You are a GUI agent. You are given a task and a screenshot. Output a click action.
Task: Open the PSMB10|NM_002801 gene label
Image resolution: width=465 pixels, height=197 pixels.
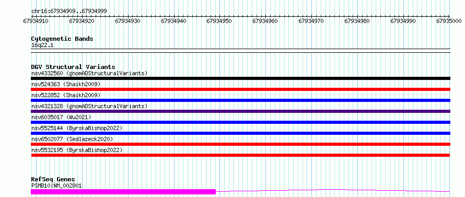(x=56, y=186)
